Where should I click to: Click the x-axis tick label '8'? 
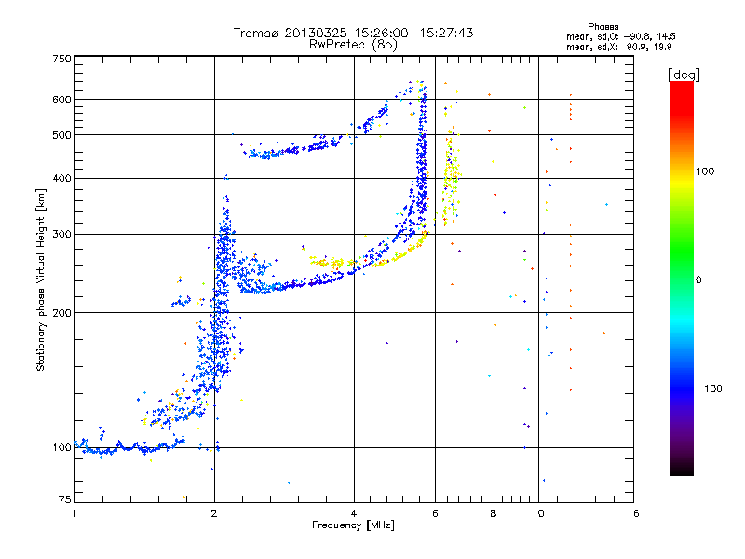pos(494,513)
